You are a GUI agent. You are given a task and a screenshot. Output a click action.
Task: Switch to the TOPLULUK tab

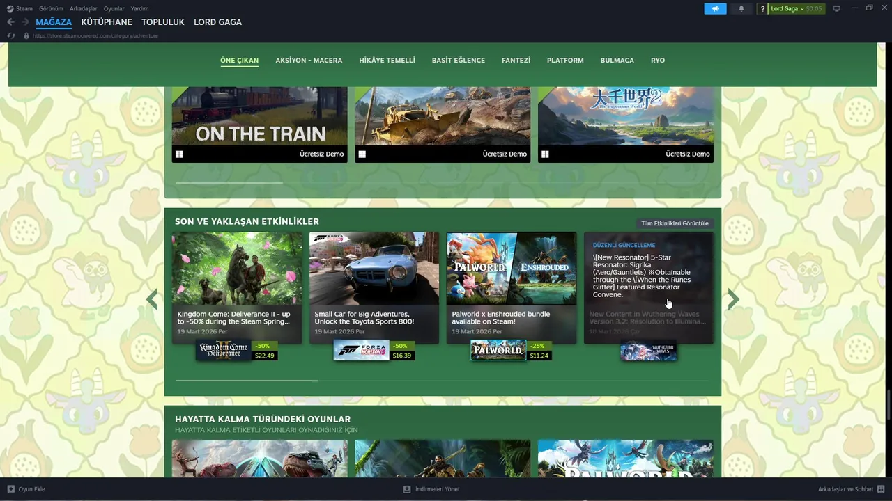163,22
